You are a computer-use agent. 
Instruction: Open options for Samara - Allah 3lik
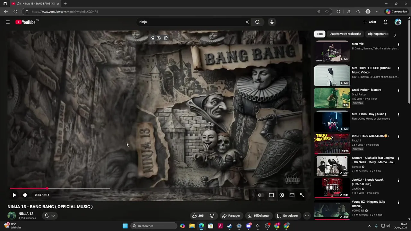(398, 158)
